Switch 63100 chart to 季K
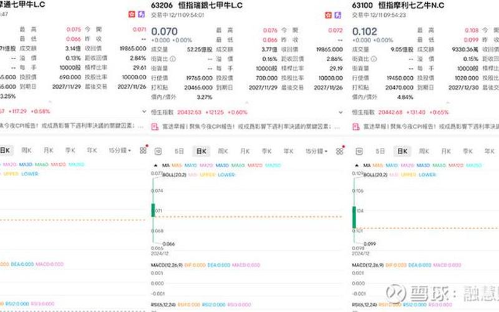 click(x=468, y=151)
